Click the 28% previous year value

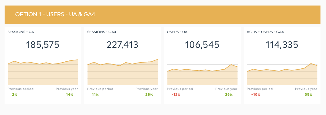coord(149,95)
